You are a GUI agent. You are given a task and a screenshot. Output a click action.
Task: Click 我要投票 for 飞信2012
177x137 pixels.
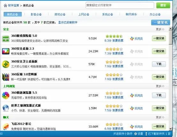[x=118, y=129]
